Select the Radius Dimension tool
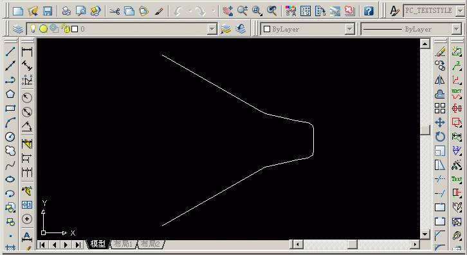Viewport: 467px width, 255px height. 27,97
